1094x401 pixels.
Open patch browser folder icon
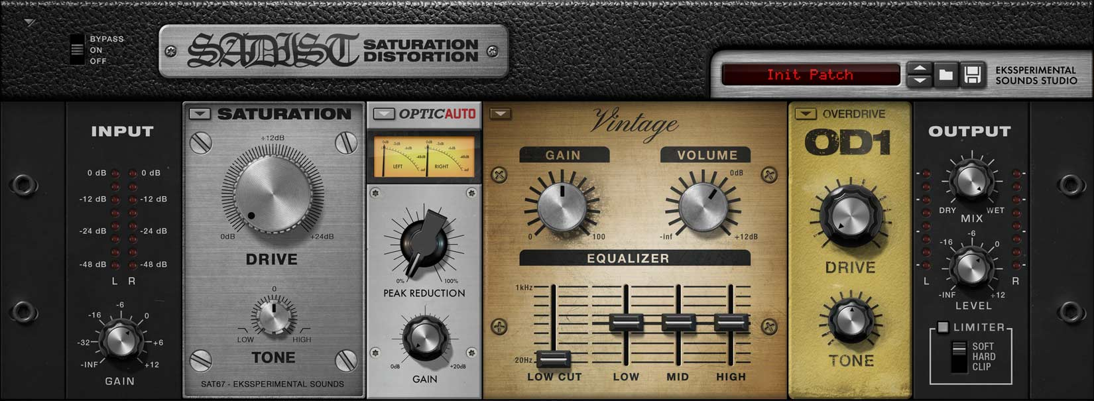(x=946, y=75)
